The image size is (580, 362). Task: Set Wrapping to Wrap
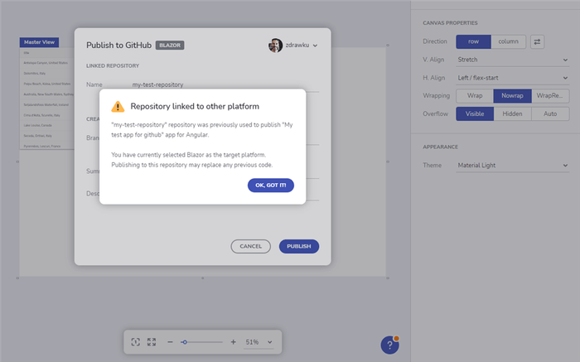click(x=475, y=95)
